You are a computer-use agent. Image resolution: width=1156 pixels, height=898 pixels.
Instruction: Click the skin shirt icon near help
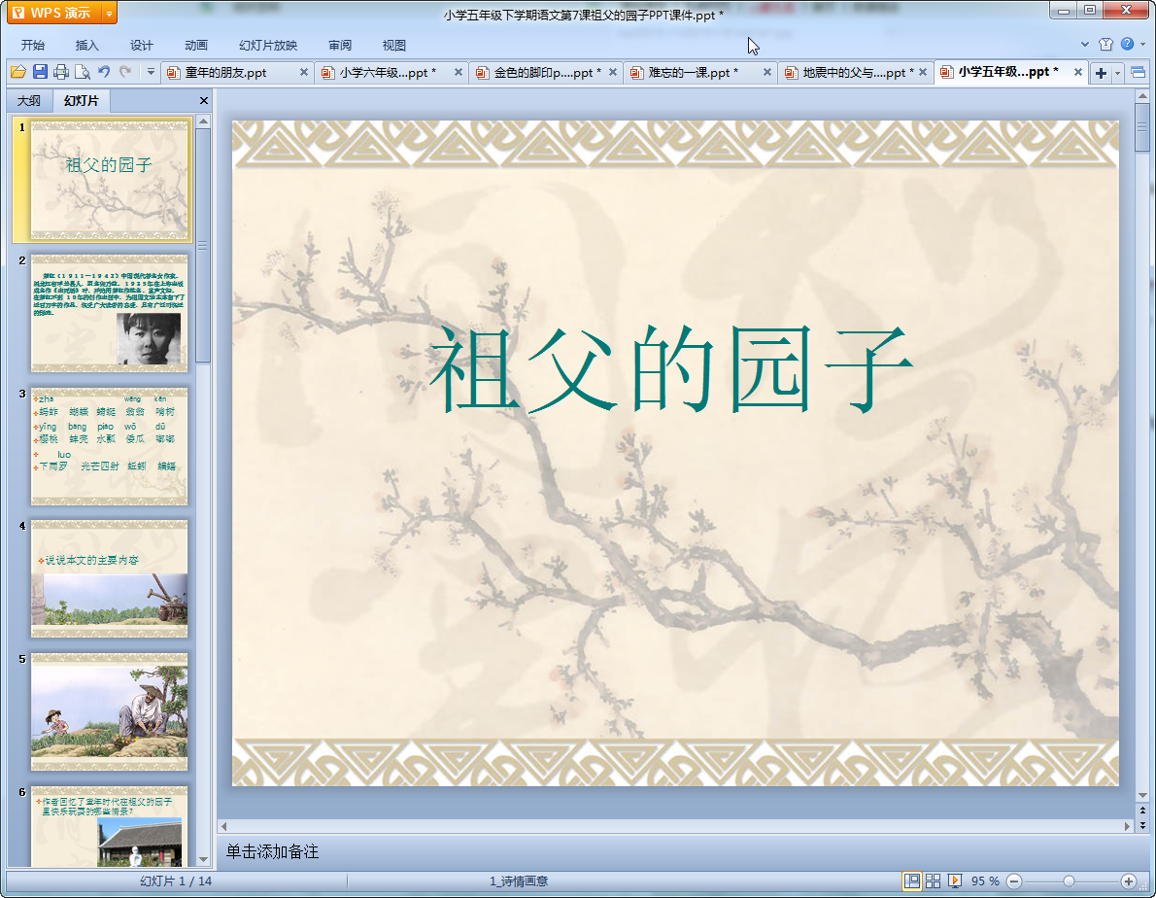(1105, 45)
